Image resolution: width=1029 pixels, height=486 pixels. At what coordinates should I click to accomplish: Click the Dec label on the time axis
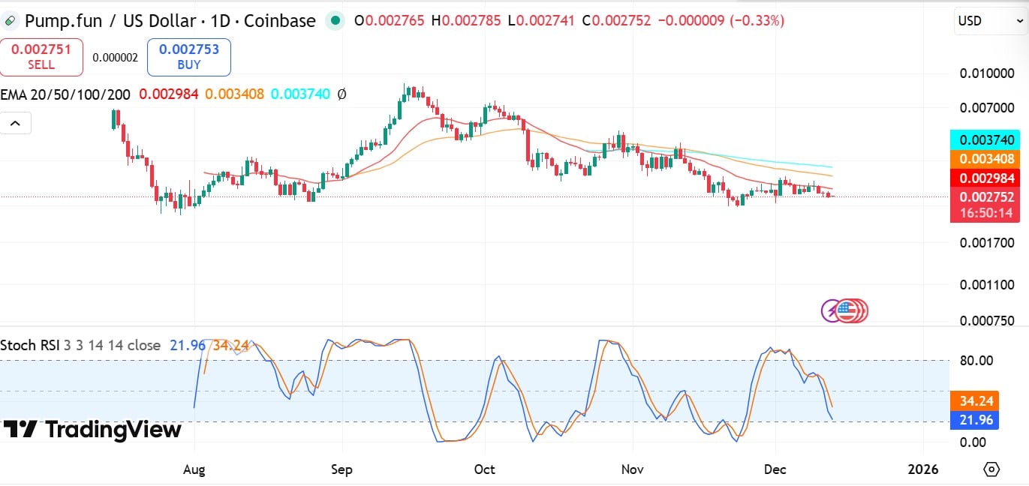[775, 469]
